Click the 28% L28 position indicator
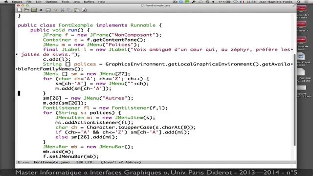313x176 pixels. coord(84,162)
